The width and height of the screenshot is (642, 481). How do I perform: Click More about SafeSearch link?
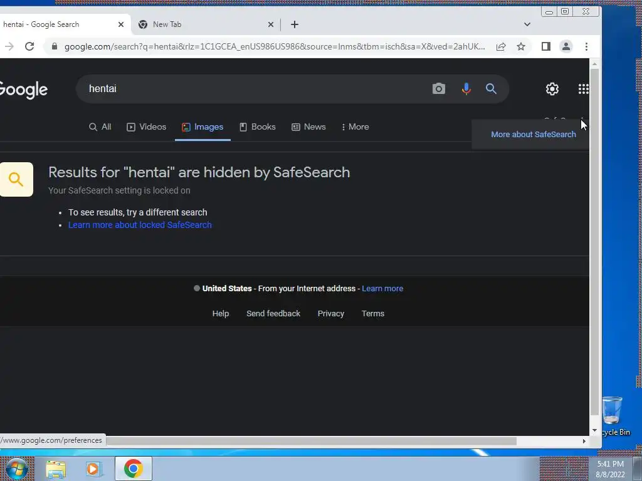(x=533, y=135)
